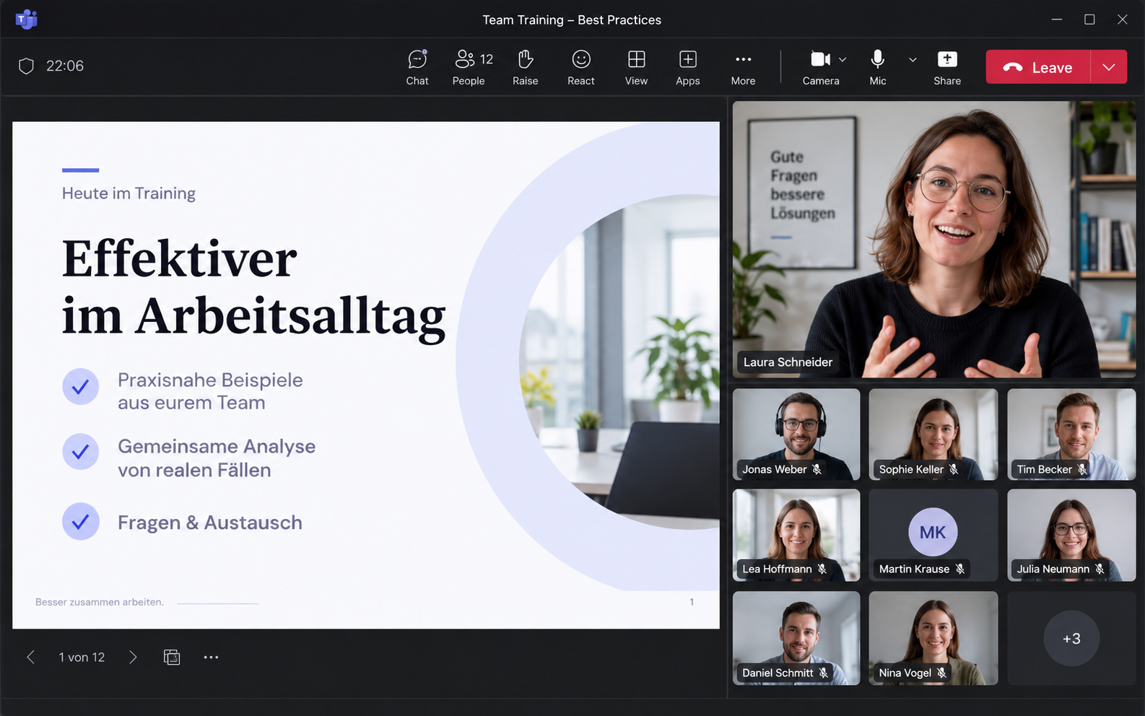Screen dimensions: 1145x716
Task: Click 'Team Training – Best Practices' window title
Action: tap(572, 19)
